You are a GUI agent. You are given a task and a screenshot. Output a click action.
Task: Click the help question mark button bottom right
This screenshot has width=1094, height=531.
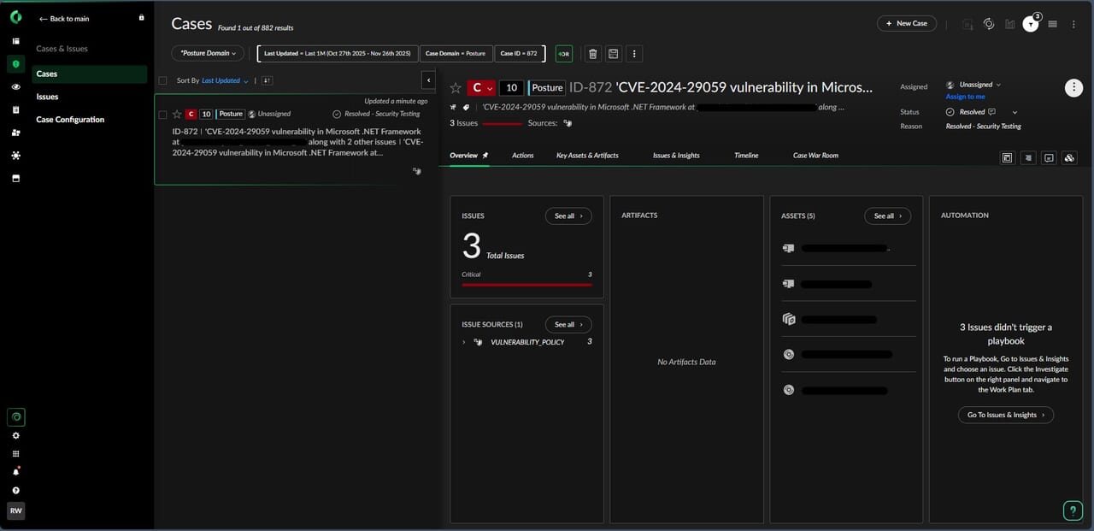tap(1073, 510)
